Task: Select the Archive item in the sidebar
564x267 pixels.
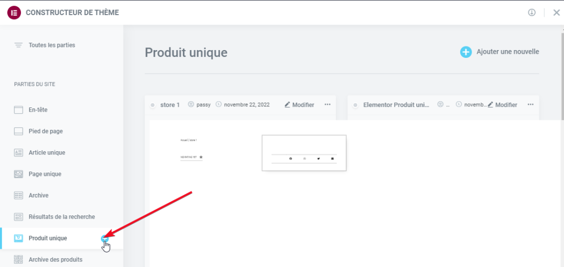Action: click(x=38, y=196)
